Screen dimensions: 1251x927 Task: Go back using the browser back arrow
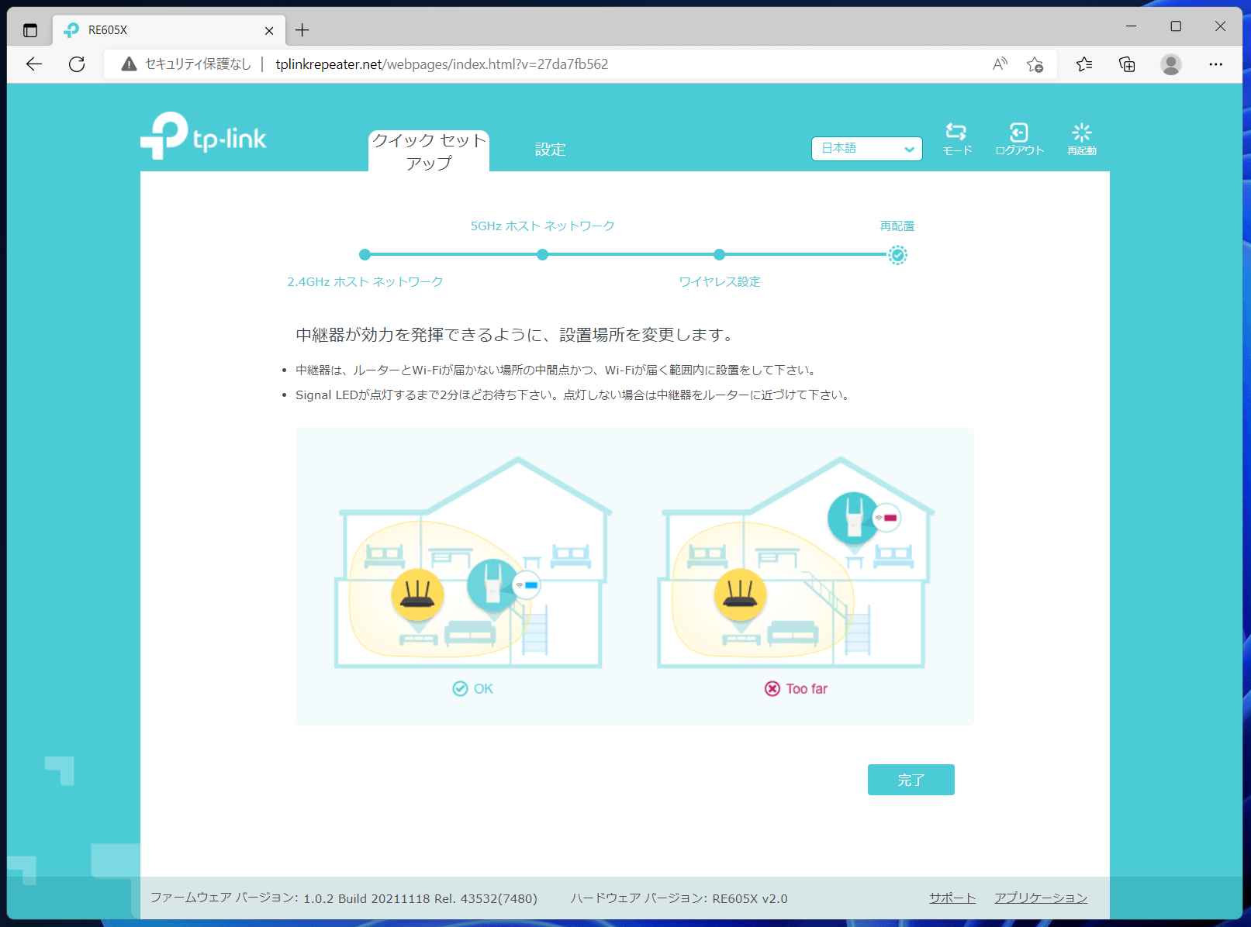[34, 64]
